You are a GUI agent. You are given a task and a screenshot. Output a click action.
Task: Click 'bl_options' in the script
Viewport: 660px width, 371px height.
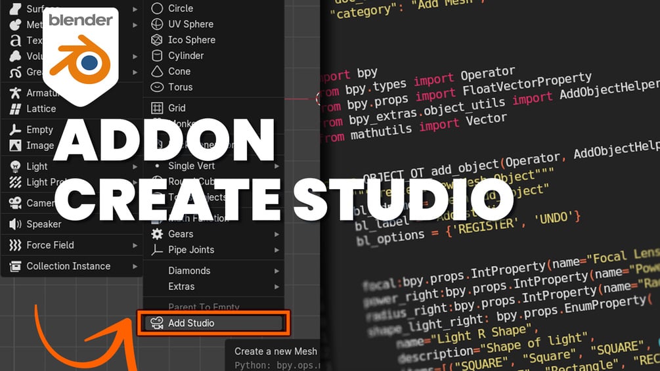[391, 238]
